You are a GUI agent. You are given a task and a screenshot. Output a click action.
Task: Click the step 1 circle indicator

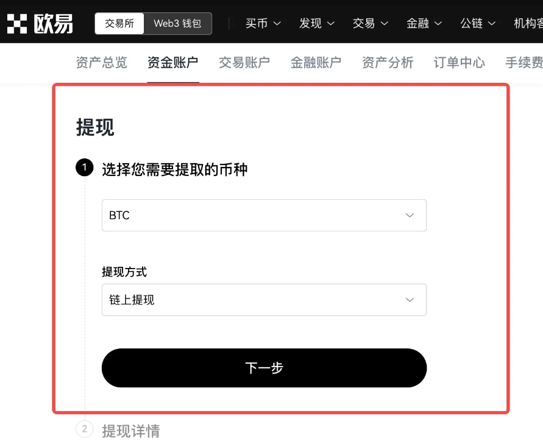coord(85,167)
